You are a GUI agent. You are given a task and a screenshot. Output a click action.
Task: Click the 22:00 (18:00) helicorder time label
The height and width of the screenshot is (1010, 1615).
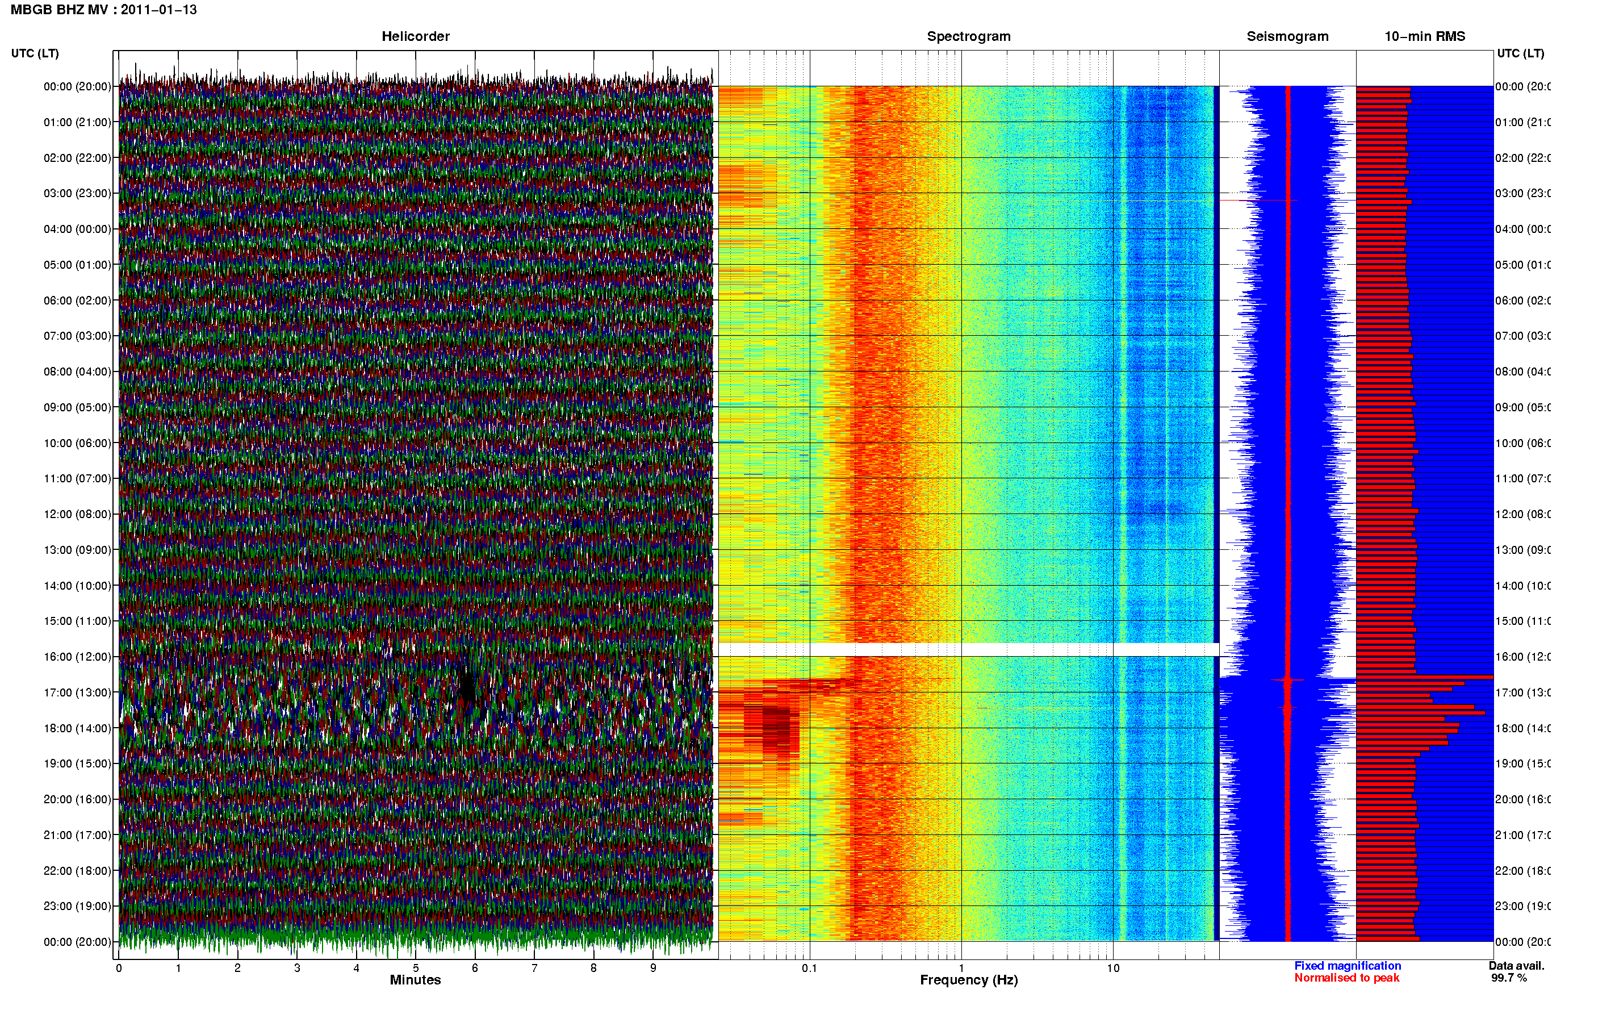click(x=77, y=871)
